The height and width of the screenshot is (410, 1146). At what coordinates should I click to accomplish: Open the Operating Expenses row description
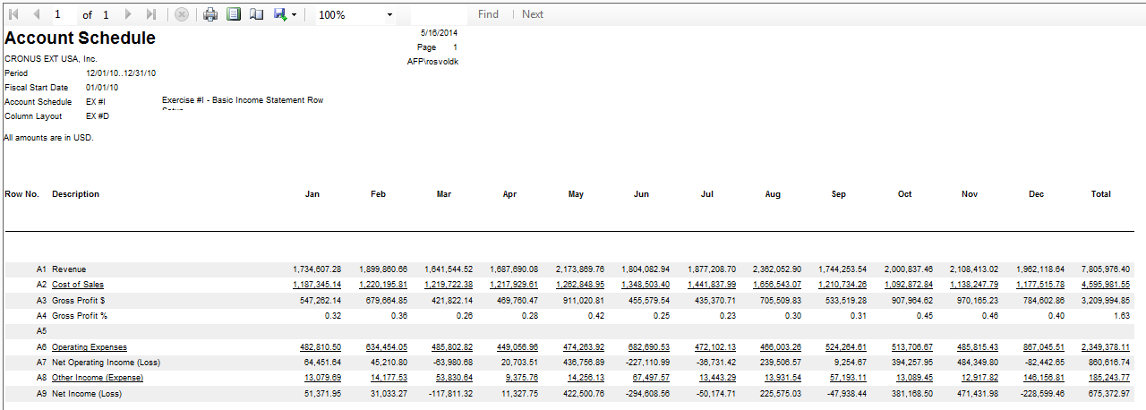click(x=89, y=346)
